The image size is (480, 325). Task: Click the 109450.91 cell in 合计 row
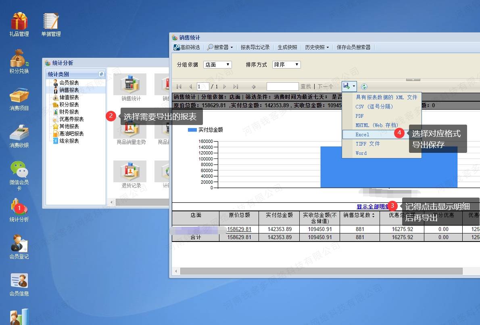(x=319, y=237)
